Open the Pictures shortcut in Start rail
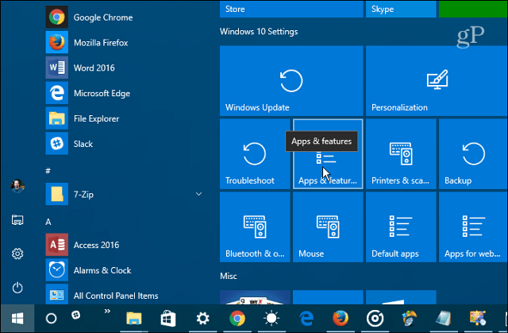Screen dimensions: 508x333 pos(17,220)
